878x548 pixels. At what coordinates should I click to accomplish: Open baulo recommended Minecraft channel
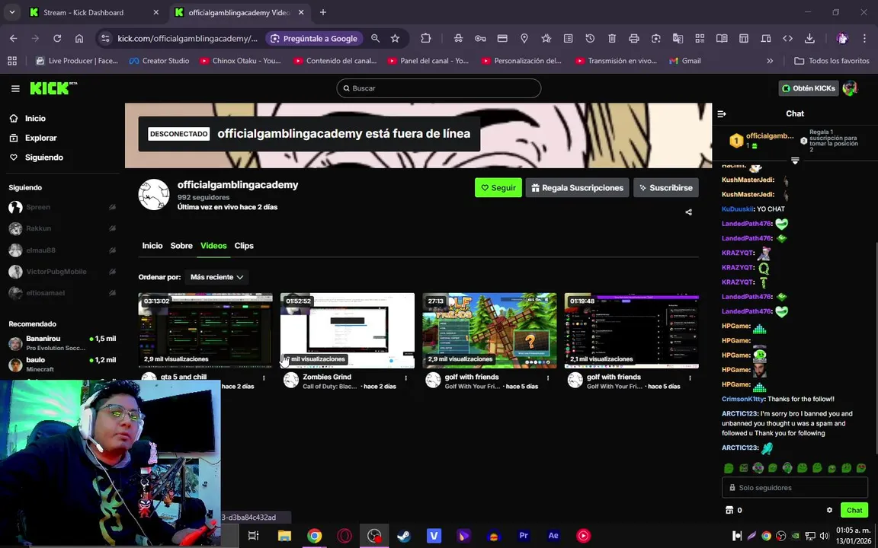click(62, 364)
